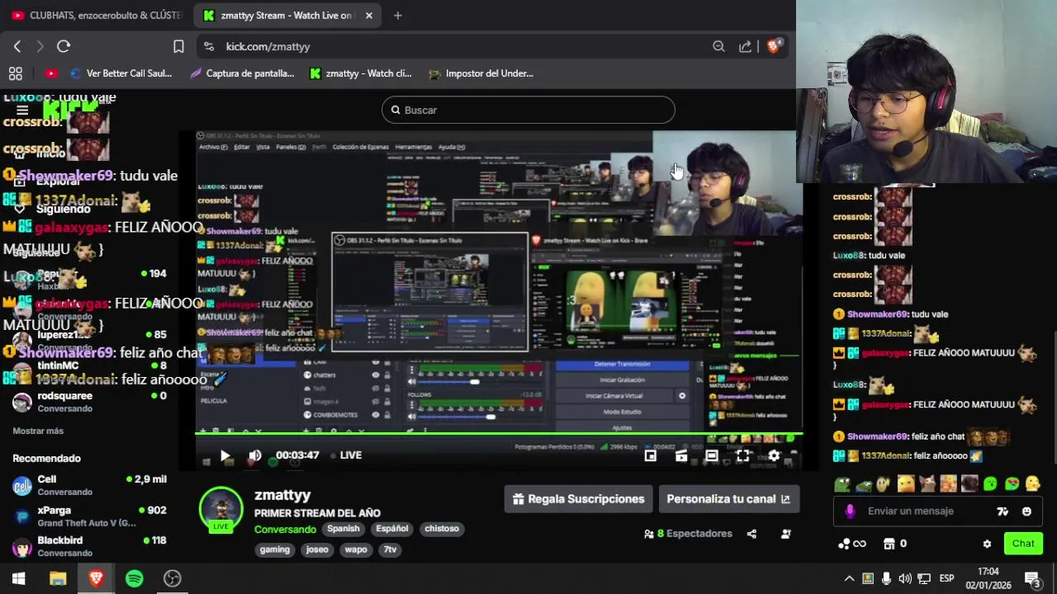
Task: Open rodsquaree channel in sidebar
Action: pos(89,402)
